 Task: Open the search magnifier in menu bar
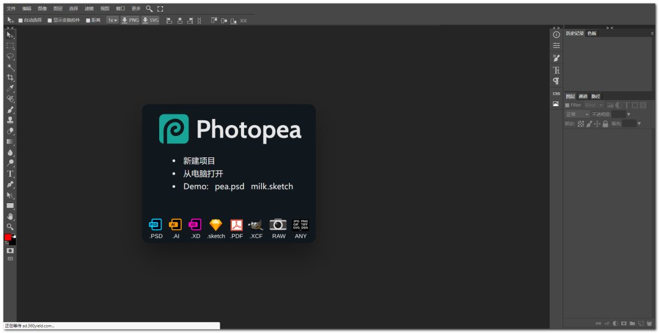[x=149, y=9]
